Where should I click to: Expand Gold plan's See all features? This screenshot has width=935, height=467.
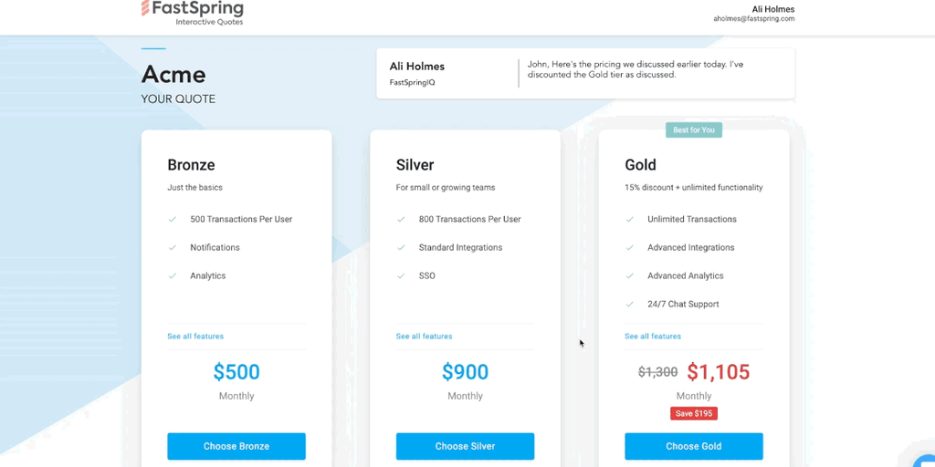pos(653,337)
